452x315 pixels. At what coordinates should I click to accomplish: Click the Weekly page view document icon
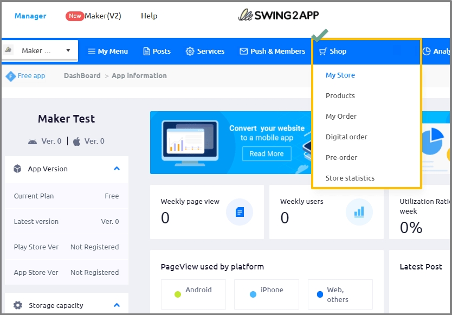click(x=240, y=212)
